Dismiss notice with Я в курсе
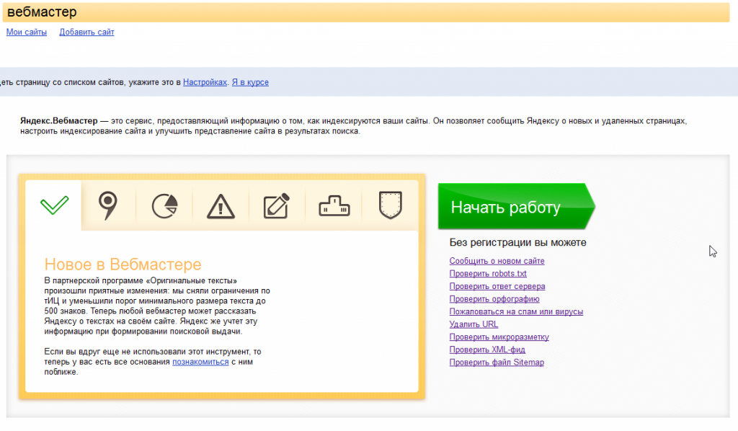Viewport: 738px width, 431px height. tap(249, 82)
